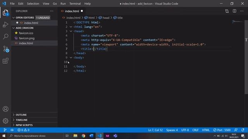Click VS Code icon in taskbar

[100, 136]
